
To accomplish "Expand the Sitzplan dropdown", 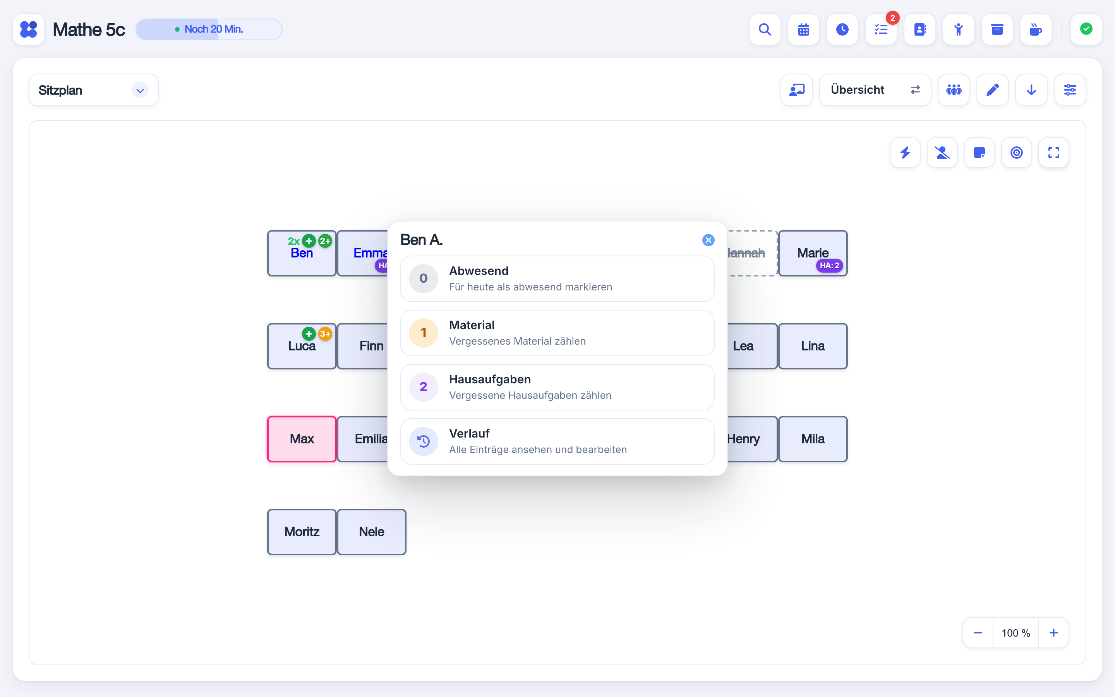I will point(94,90).
